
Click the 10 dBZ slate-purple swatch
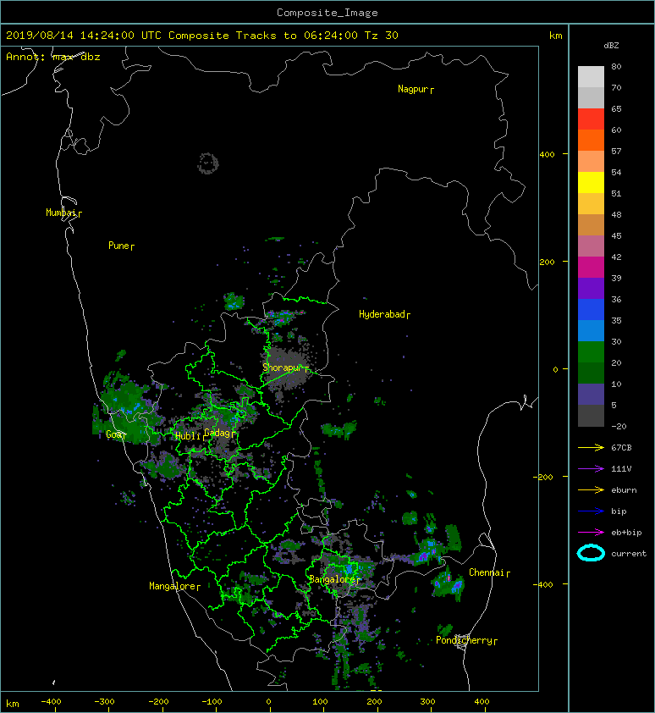coord(591,395)
